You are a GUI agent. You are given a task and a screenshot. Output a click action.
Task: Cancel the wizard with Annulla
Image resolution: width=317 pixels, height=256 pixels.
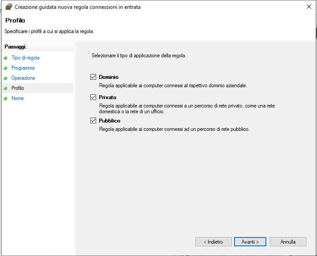coord(288,242)
